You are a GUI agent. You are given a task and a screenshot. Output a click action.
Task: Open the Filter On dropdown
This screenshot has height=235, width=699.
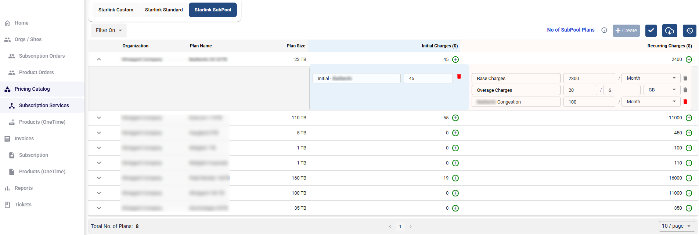pos(109,30)
